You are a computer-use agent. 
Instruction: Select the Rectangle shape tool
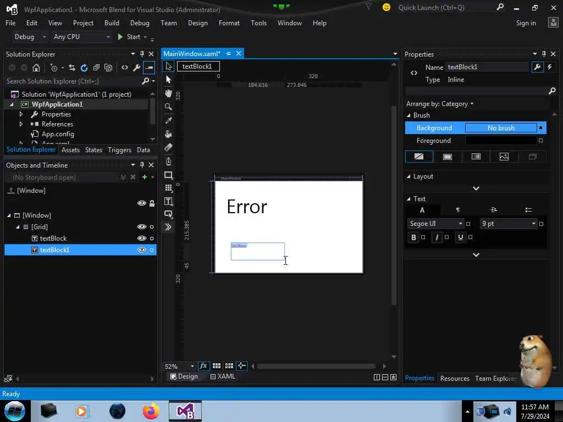click(x=168, y=175)
